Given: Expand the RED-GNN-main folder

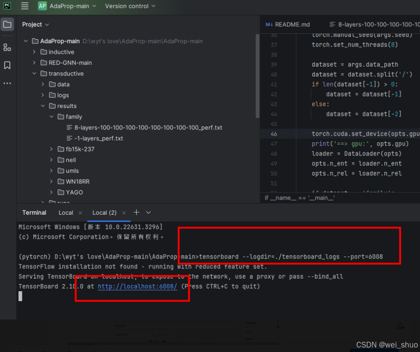Looking at the screenshot, I should click(x=34, y=63).
